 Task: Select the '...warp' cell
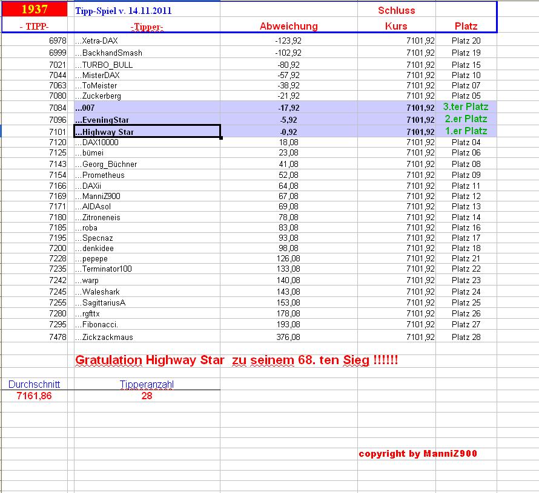pyautogui.click(x=147, y=280)
